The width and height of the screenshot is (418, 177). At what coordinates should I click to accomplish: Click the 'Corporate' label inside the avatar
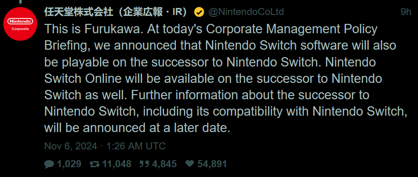click(x=20, y=29)
